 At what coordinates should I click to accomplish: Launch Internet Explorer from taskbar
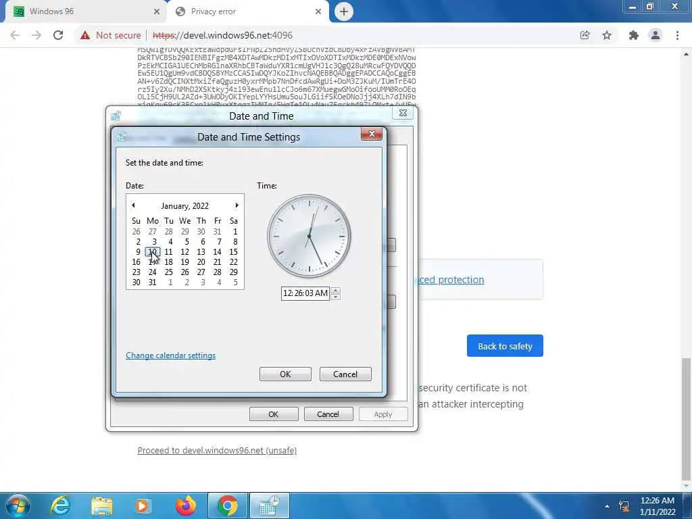pos(60,505)
